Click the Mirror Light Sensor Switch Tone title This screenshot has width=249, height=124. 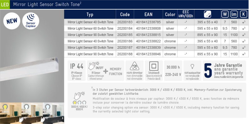pyautogui.click(x=47, y=4)
